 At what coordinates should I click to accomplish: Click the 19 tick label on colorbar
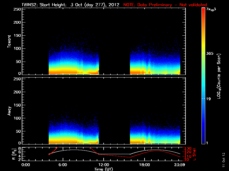tap(208, 99)
